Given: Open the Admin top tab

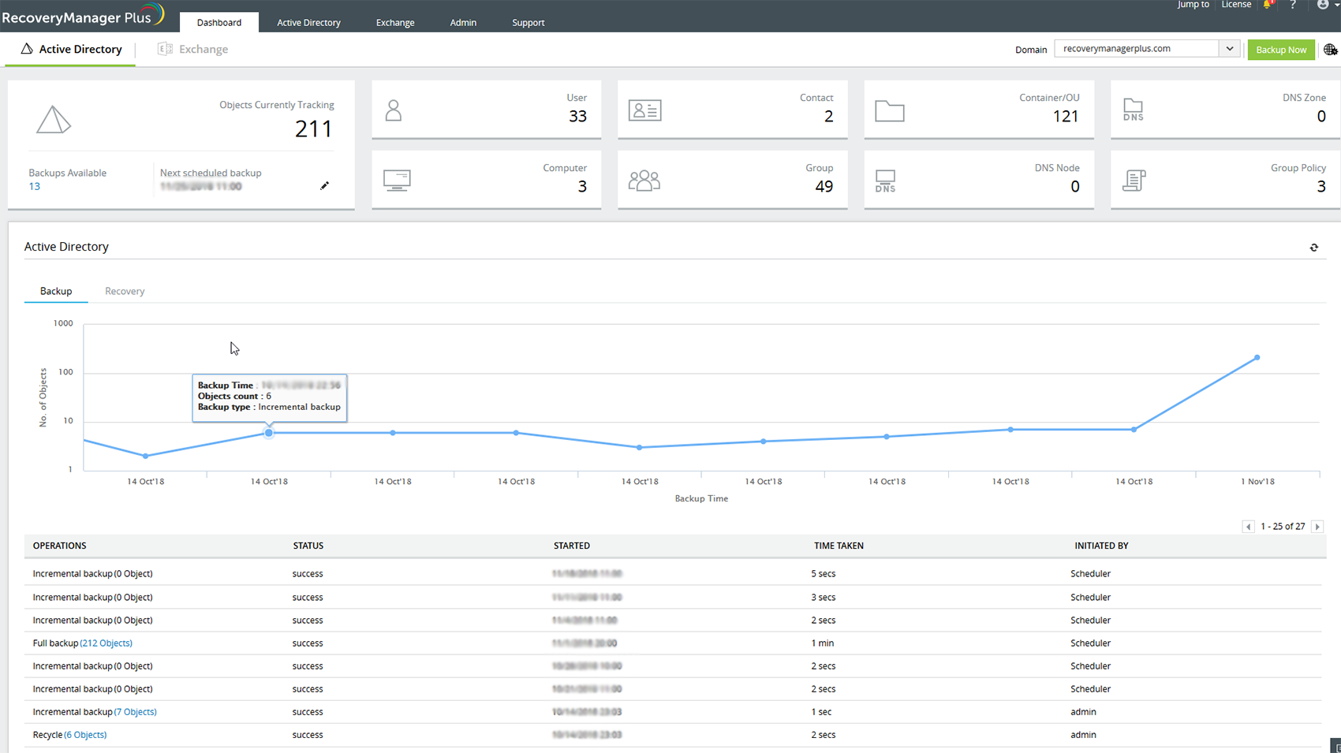Looking at the screenshot, I should [x=463, y=22].
